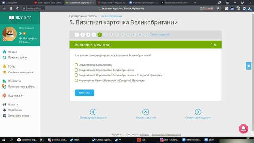Open the blue side panel icon at right edge
Viewport: 254px width, 143px height.
pyautogui.click(x=248, y=66)
